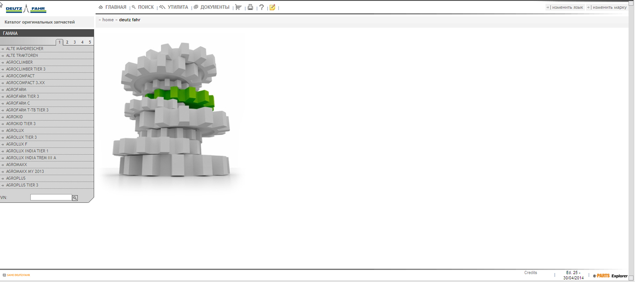Switch to page 5 tab of ГАММА list
Image resolution: width=635 pixels, height=282 pixels.
[x=90, y=42]
